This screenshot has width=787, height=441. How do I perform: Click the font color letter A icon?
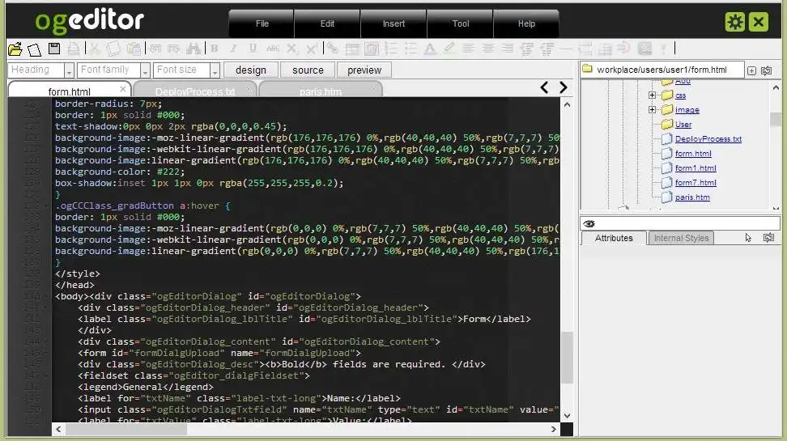click(x=430, y=49)
